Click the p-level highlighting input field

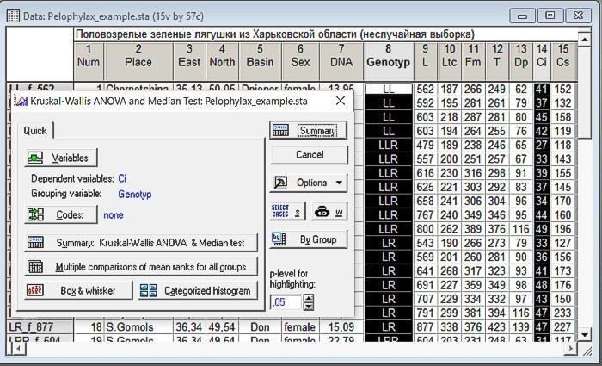285,301
